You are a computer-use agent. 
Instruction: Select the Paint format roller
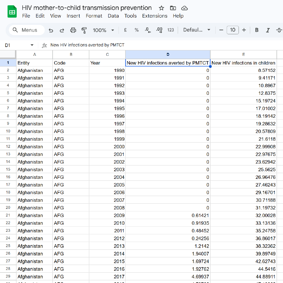[84, 30]
